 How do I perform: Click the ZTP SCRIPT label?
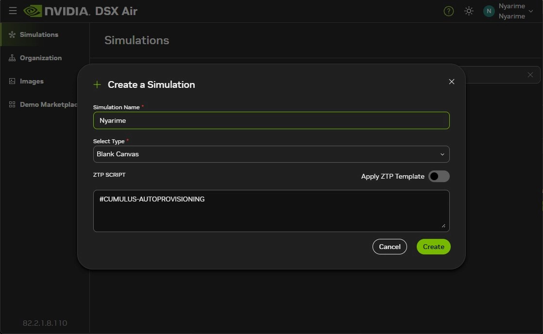pyautogui.click(x=109, y=175)
